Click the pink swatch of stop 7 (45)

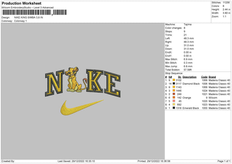click(x=174, y=101)
